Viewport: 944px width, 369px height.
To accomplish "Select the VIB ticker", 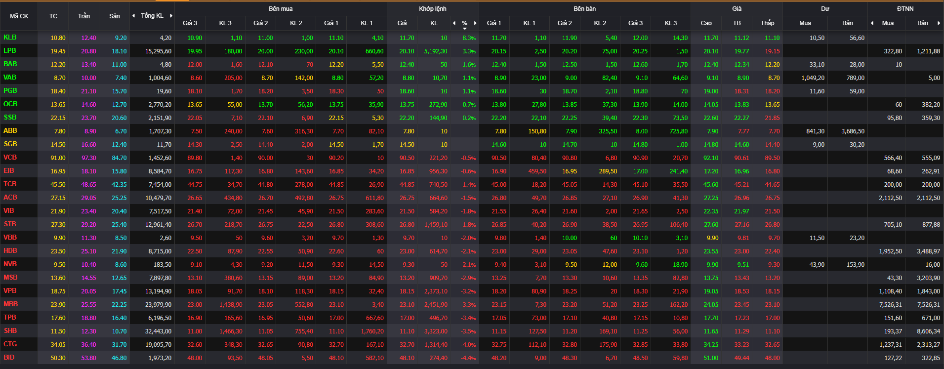I will pos(9,210).
